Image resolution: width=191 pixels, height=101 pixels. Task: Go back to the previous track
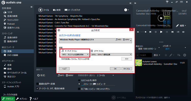pos(150,32)
